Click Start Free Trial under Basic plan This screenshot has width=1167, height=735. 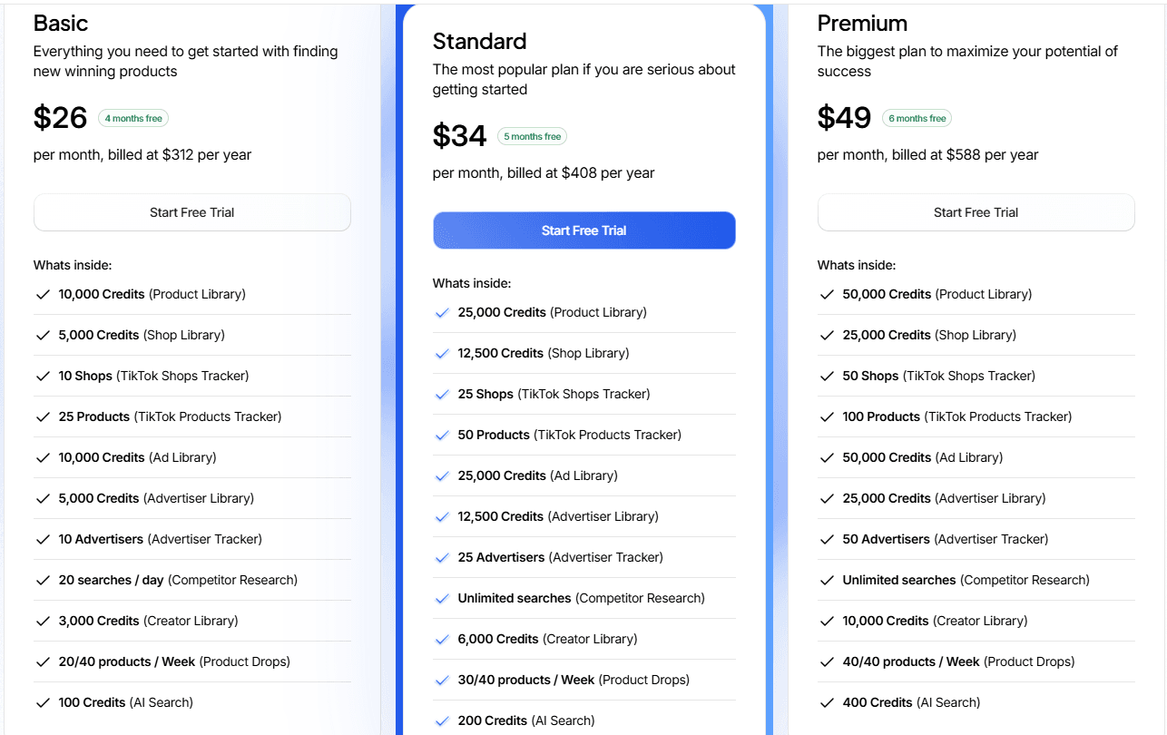(191, 212)
